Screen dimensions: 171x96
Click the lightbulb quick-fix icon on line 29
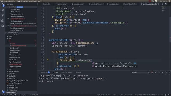(x=48, y=60)
